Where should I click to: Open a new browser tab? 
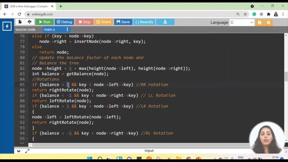click(x=61, y=6)
